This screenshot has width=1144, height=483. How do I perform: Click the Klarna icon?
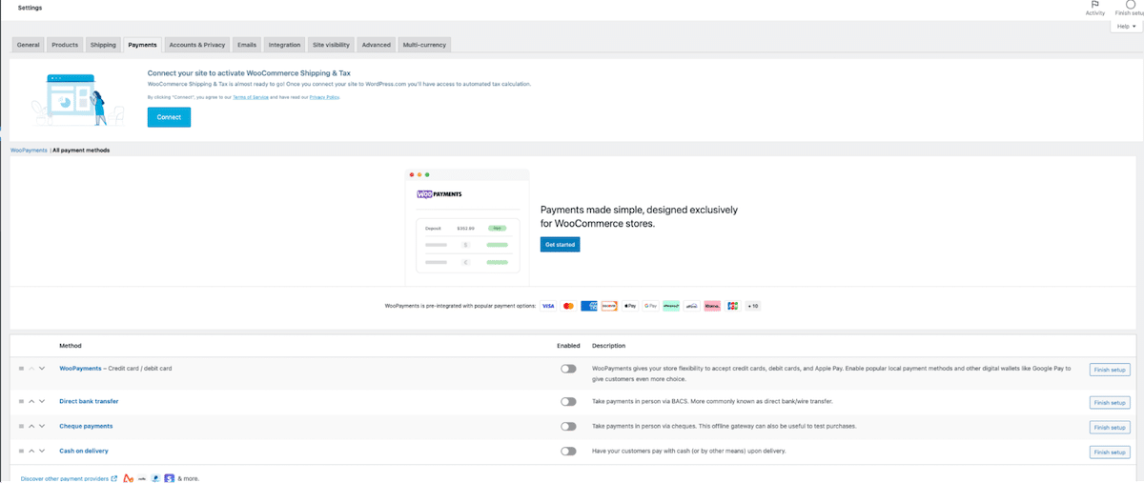712,306
